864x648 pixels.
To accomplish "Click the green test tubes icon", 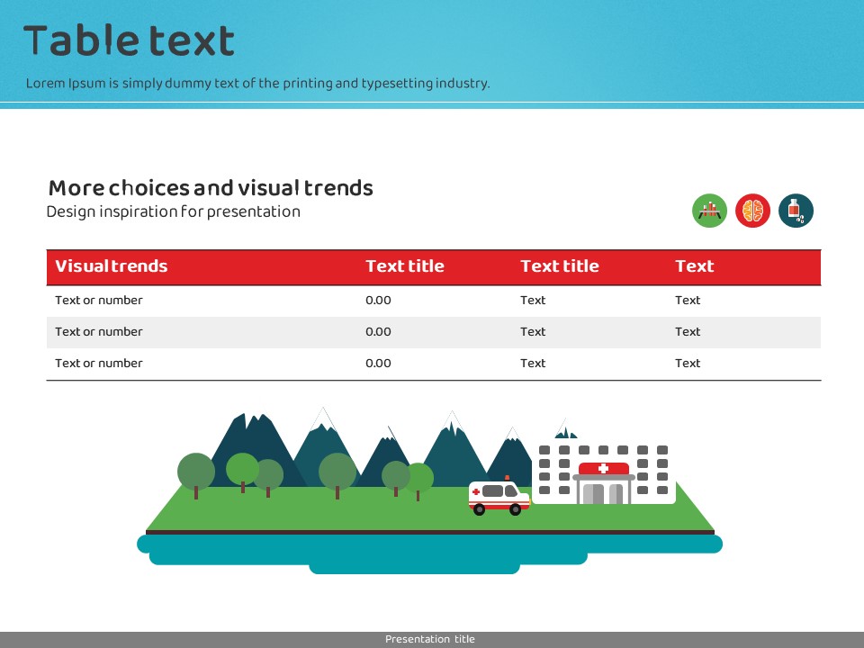I will [709, 211].
